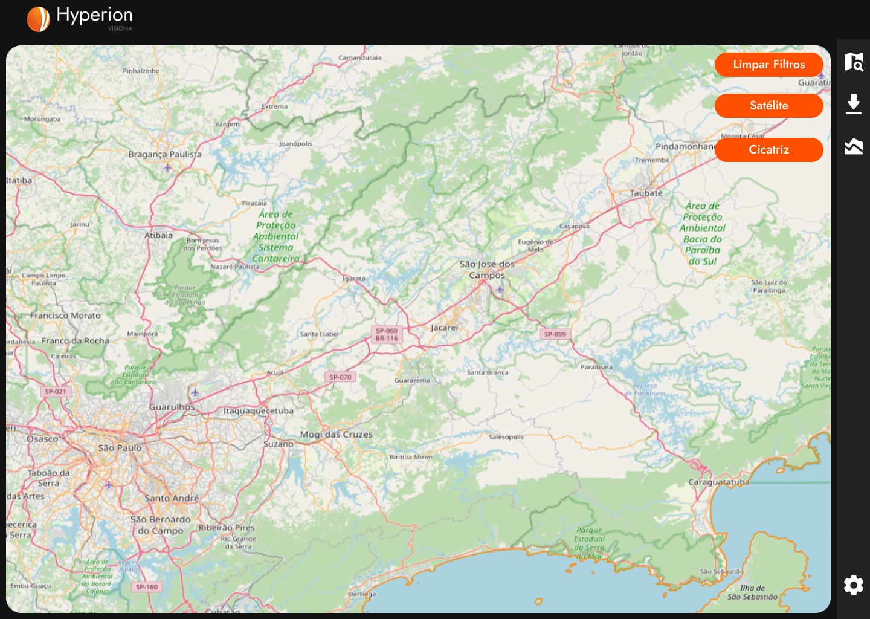
Task: Open settings gear at bottom right
Action: tap(853, 585)
